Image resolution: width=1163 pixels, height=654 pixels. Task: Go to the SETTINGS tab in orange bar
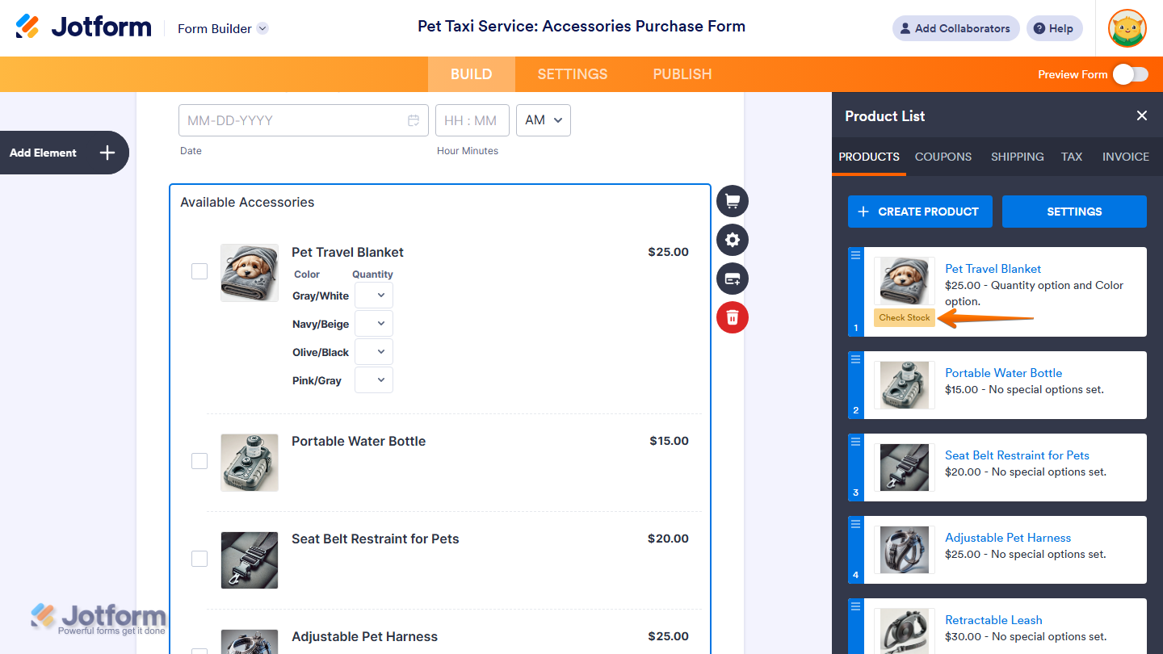(x=573, y=74)
